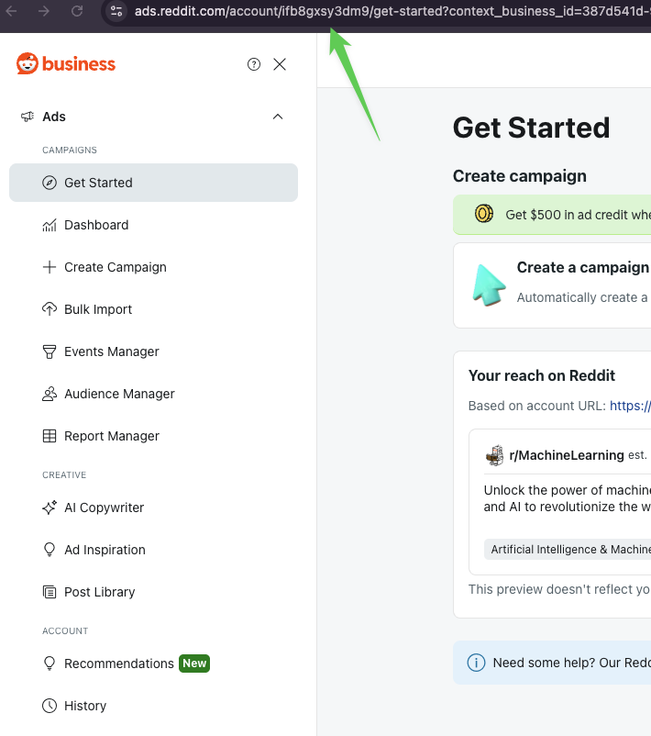Select the Ad Inspiration lightbulb icon

pyautogui.click(x=49, y=550)
